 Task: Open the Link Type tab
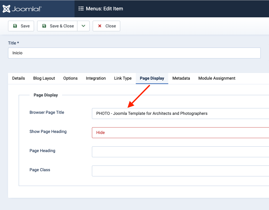coord(123,78)
